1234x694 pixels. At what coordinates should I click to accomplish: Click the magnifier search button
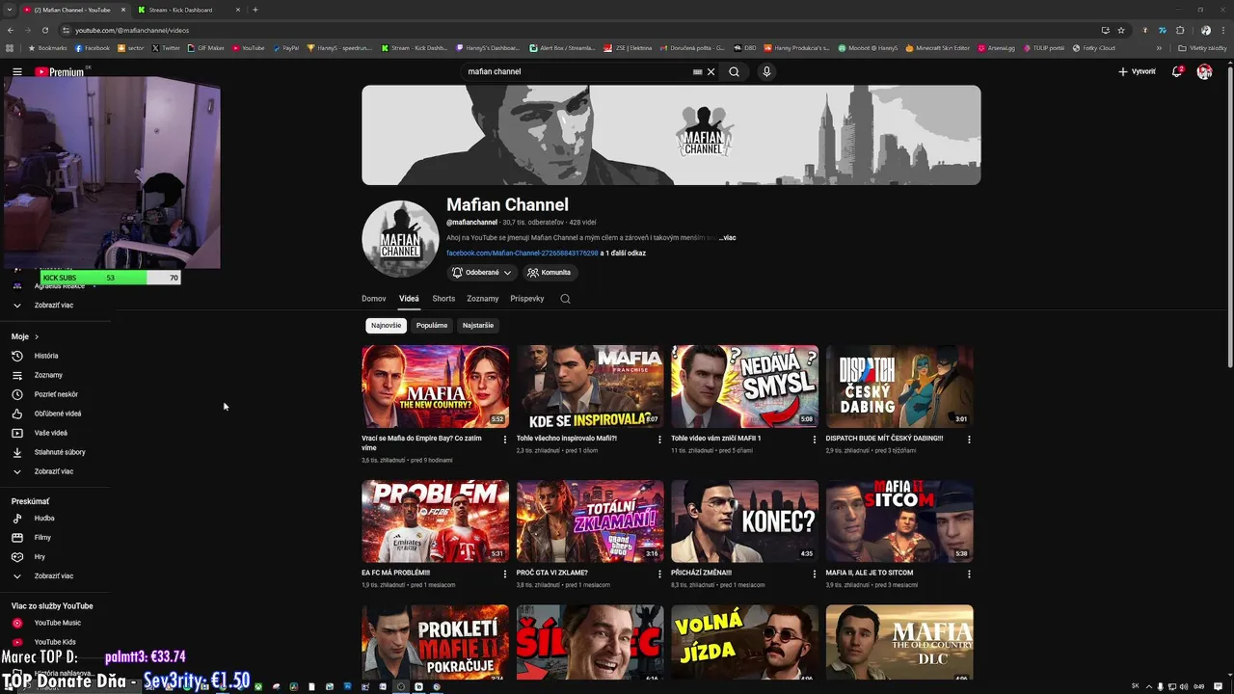click(734, 71)
